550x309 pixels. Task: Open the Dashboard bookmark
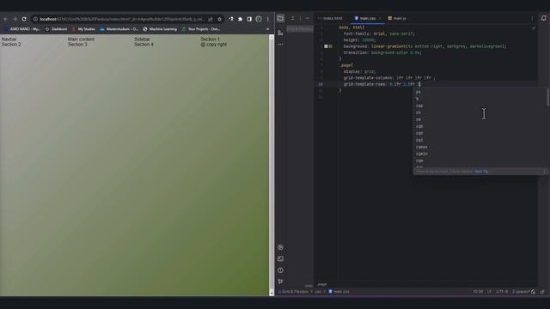[56, 29]
